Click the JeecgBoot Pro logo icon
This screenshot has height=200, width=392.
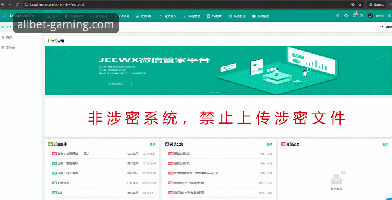pos(4,16)
